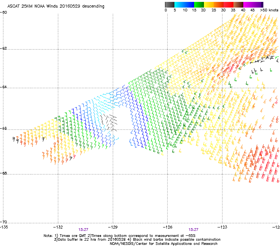Click the -66 latitude axis label

tap(3, 128)
